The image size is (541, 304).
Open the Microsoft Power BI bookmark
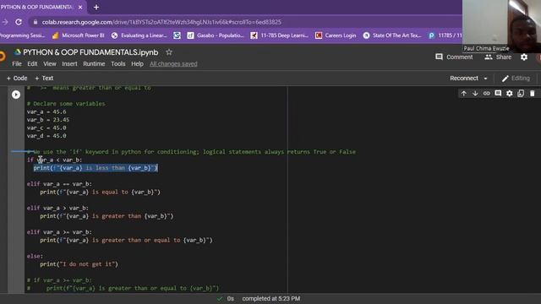[78, 35]
